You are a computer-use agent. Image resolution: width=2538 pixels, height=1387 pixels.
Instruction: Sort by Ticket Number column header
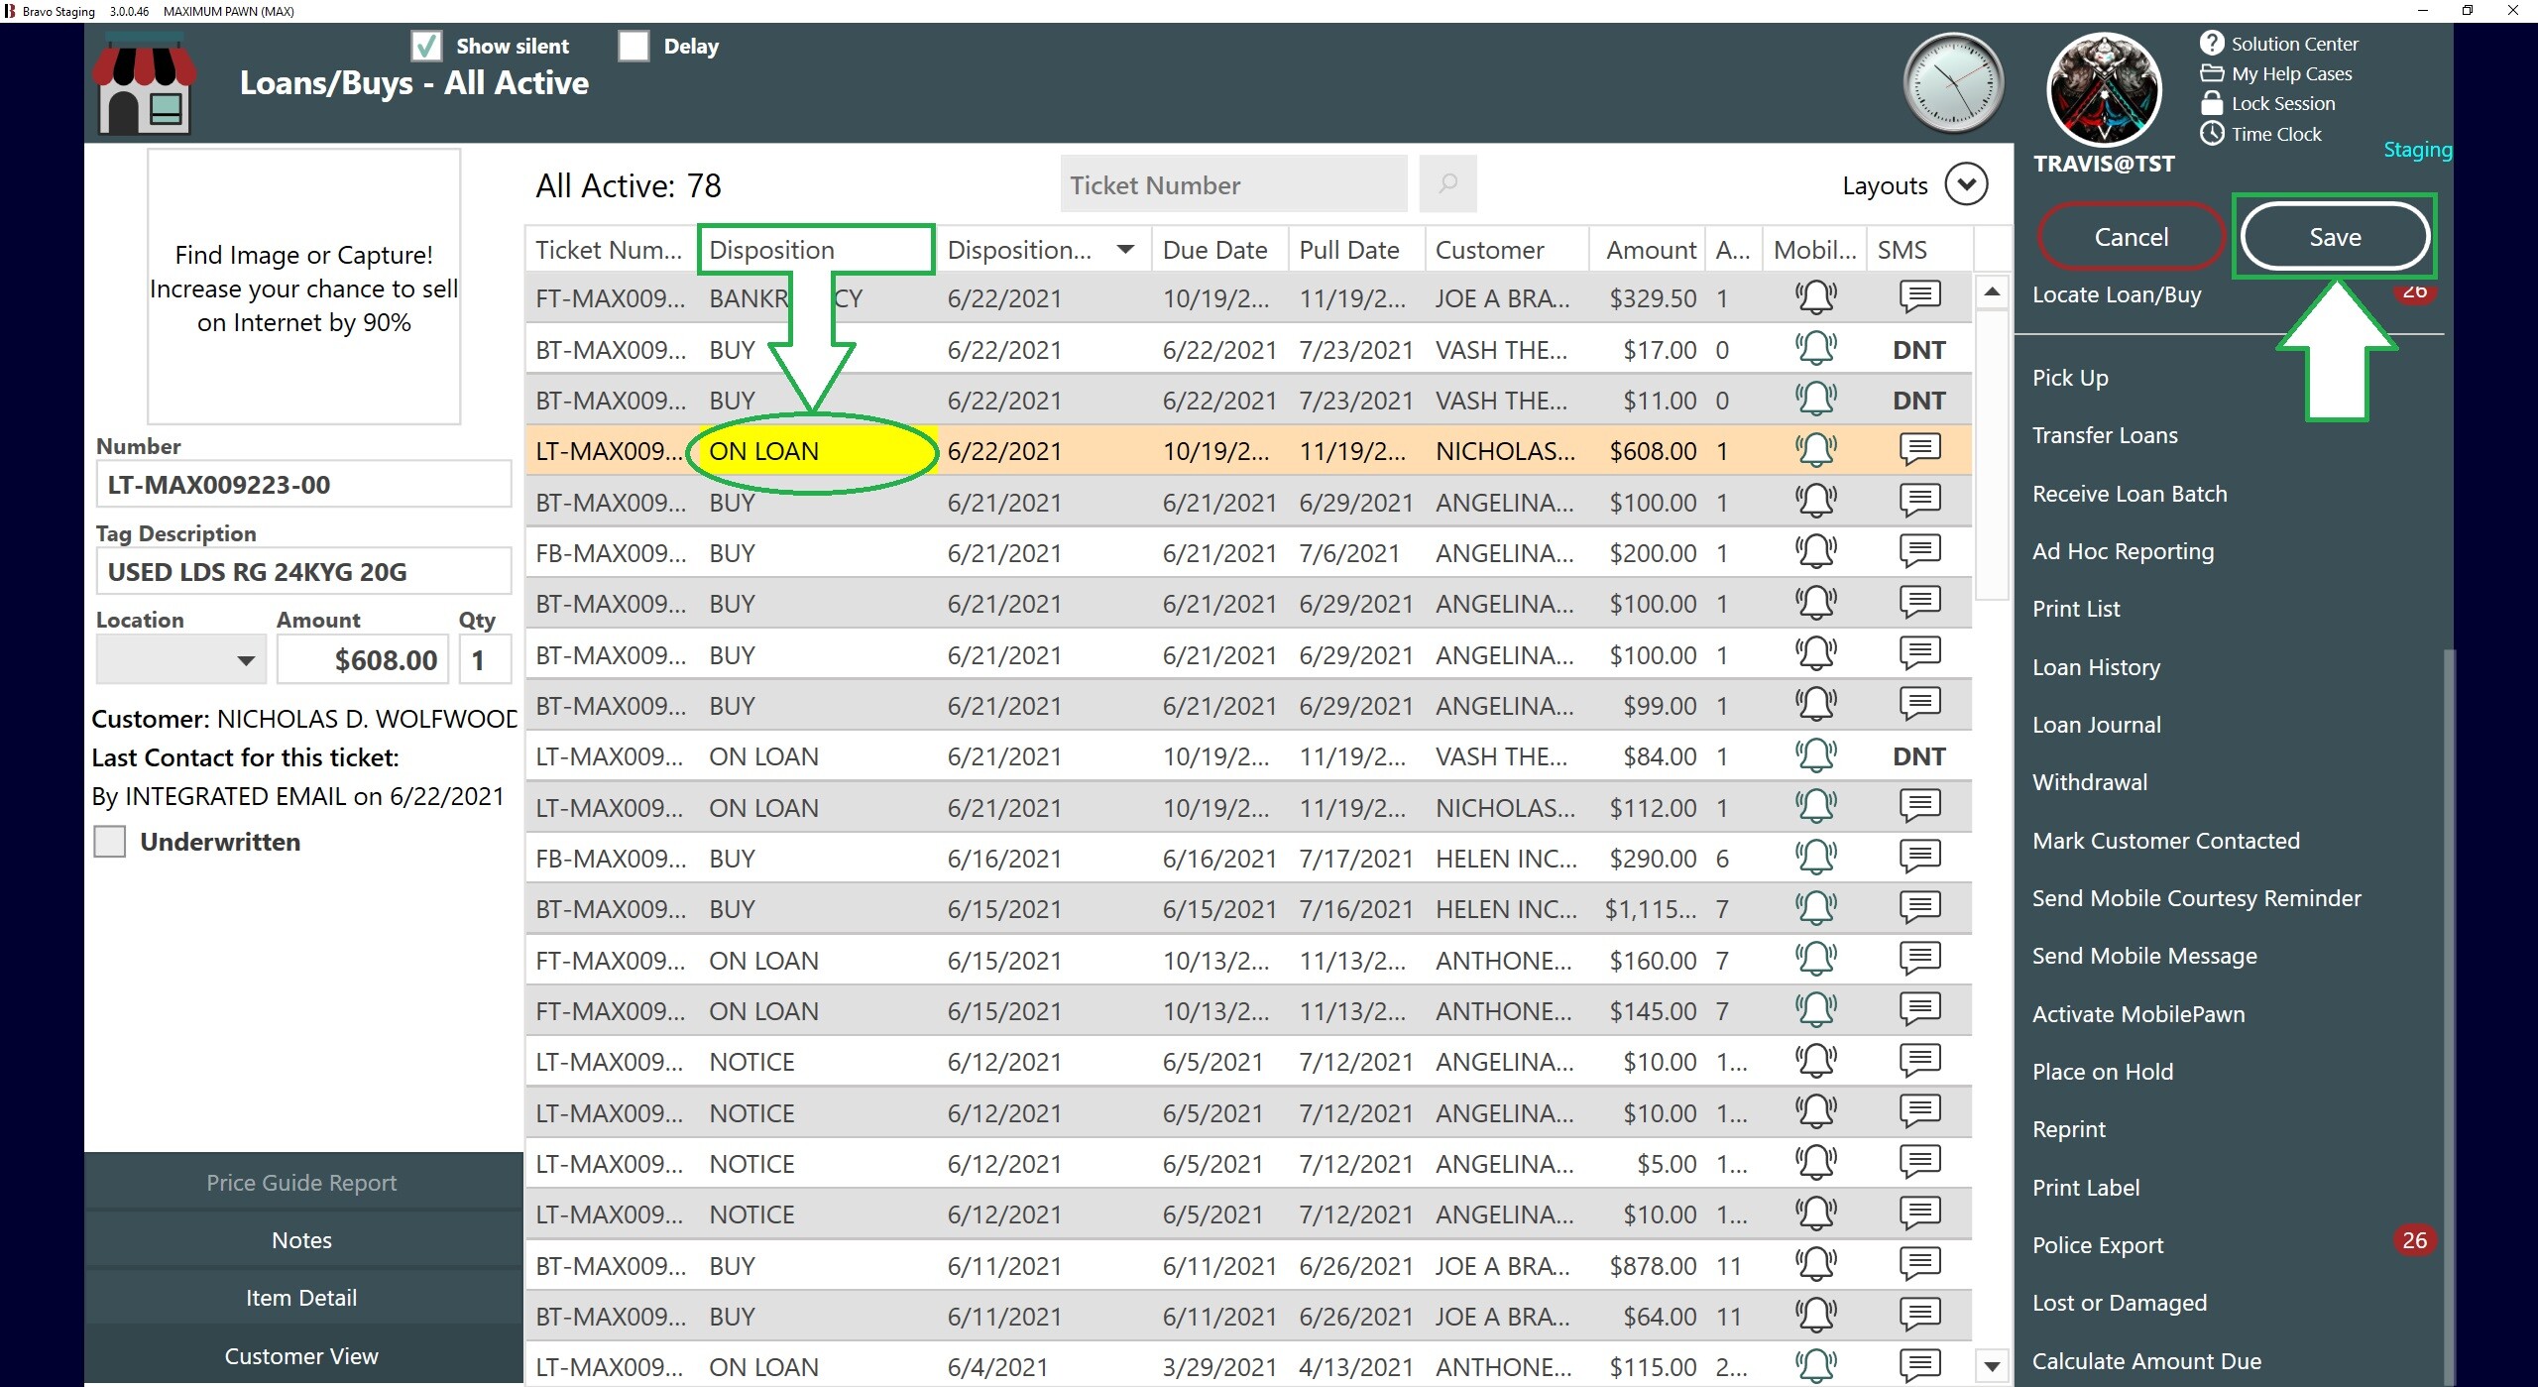pos(609,250)
